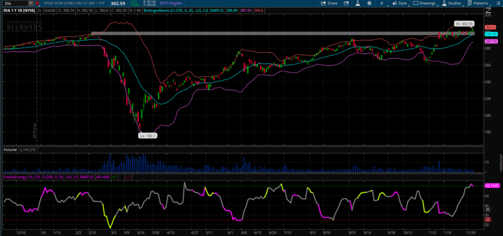This screenshot has height=236, width=503.
Task: Open chart settings gear icon
Action: tap(369, 3)
